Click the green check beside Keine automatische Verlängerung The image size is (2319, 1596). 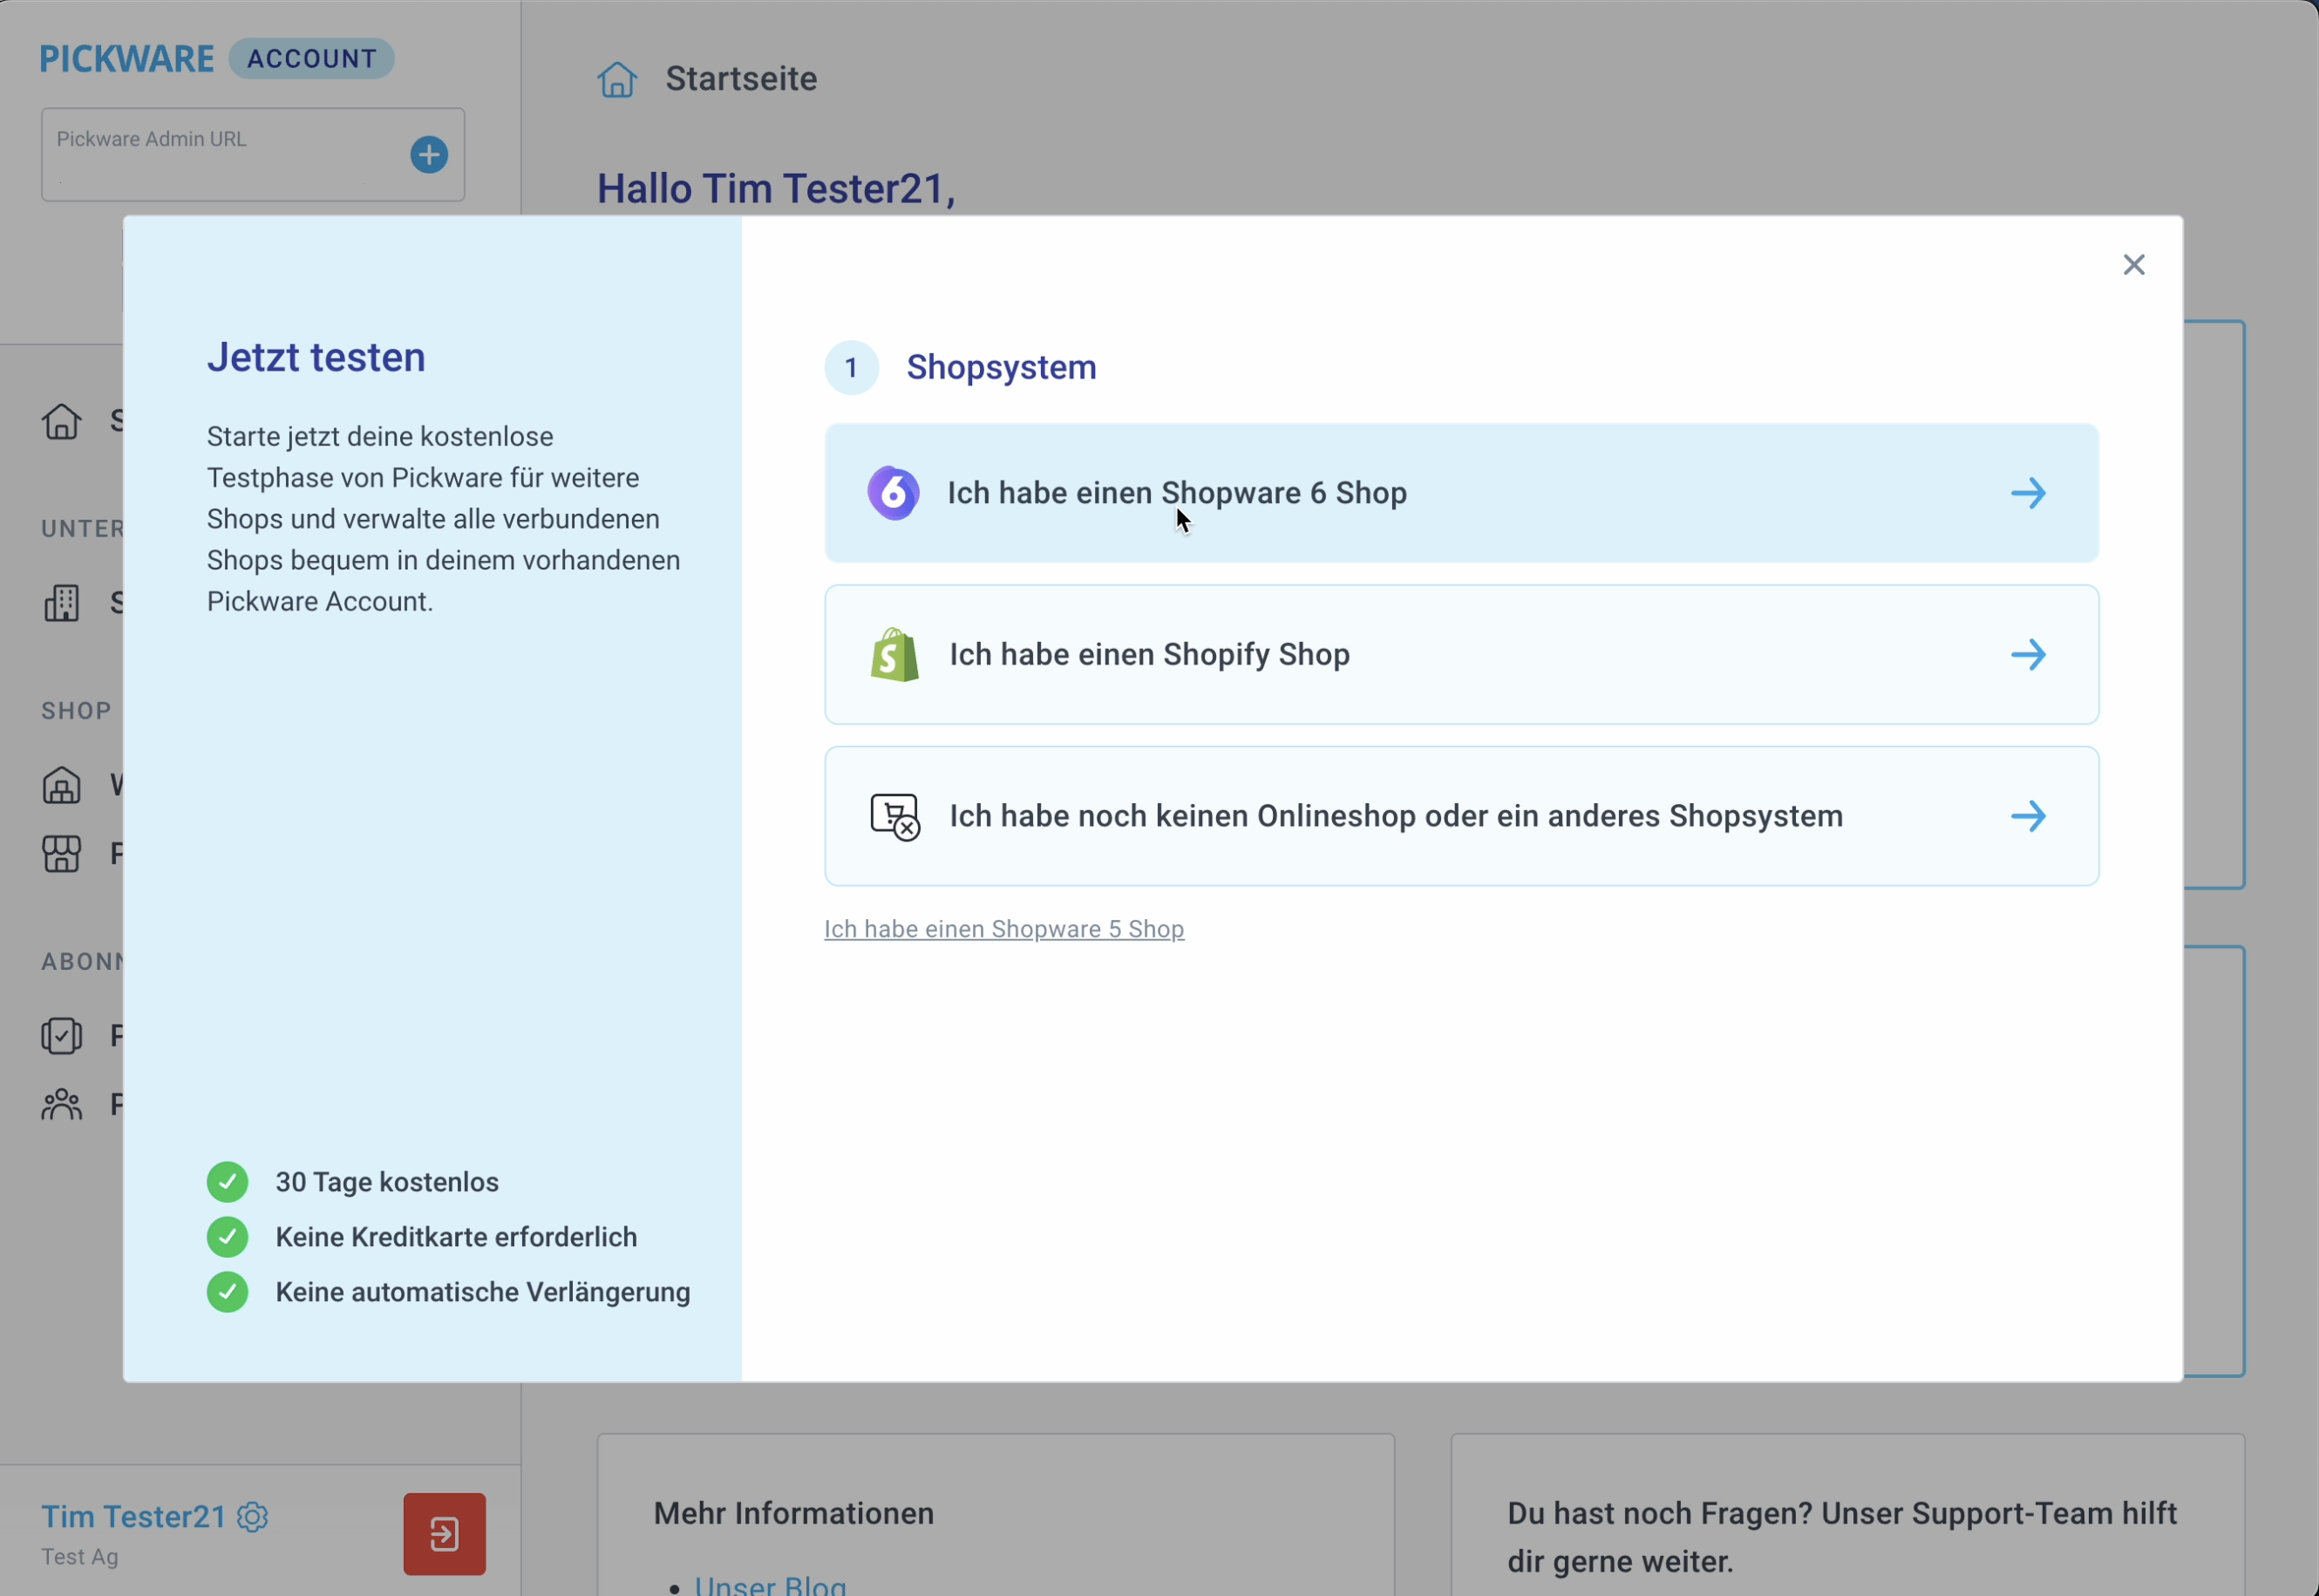[x=227, y=1291]
